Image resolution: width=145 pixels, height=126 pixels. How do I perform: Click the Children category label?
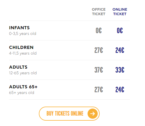pos(21,48)
